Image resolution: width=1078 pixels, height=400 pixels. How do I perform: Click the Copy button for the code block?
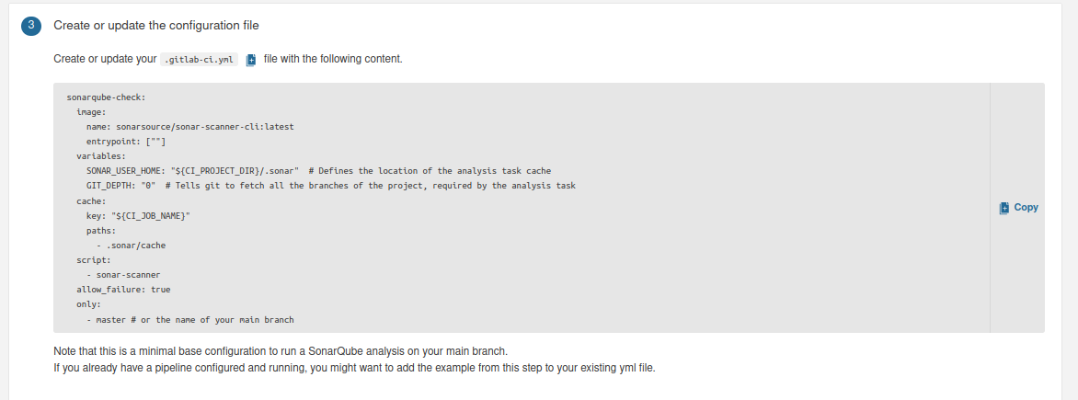1019,208
